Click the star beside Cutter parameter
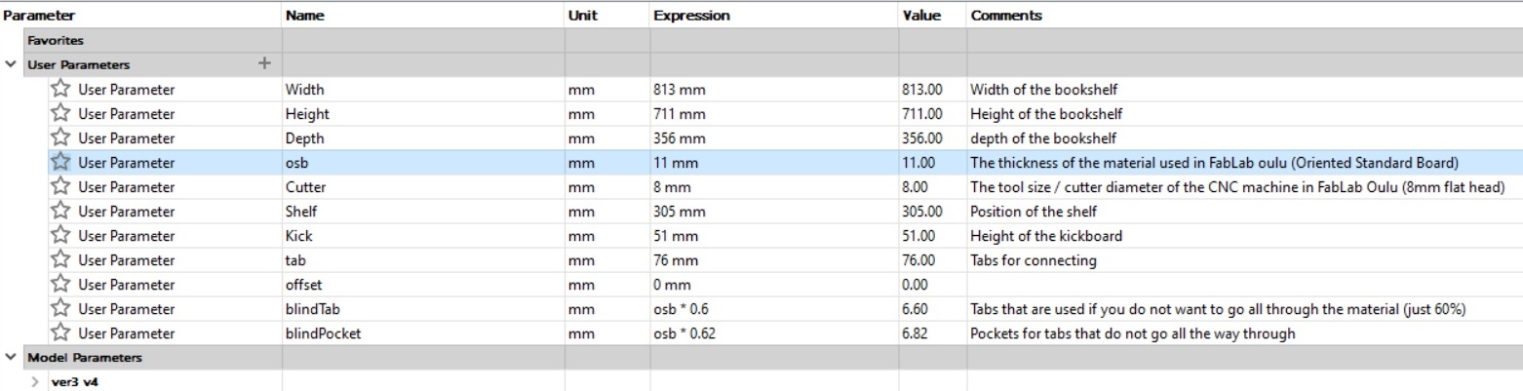 tap(61, 187)
